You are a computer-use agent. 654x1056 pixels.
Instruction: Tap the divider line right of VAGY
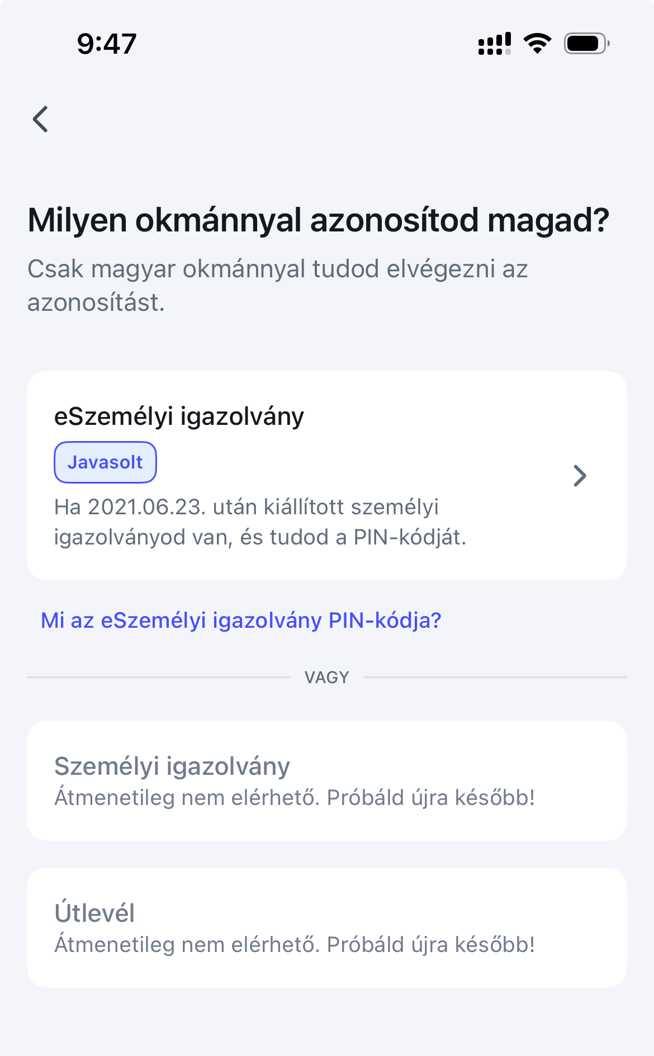495,678
